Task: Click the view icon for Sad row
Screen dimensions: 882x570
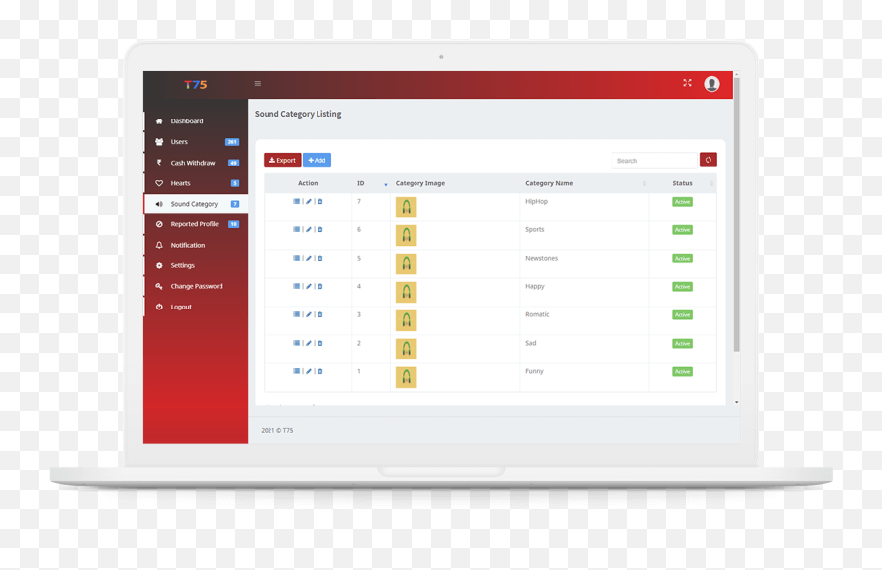Action: (x=296, y=343)
